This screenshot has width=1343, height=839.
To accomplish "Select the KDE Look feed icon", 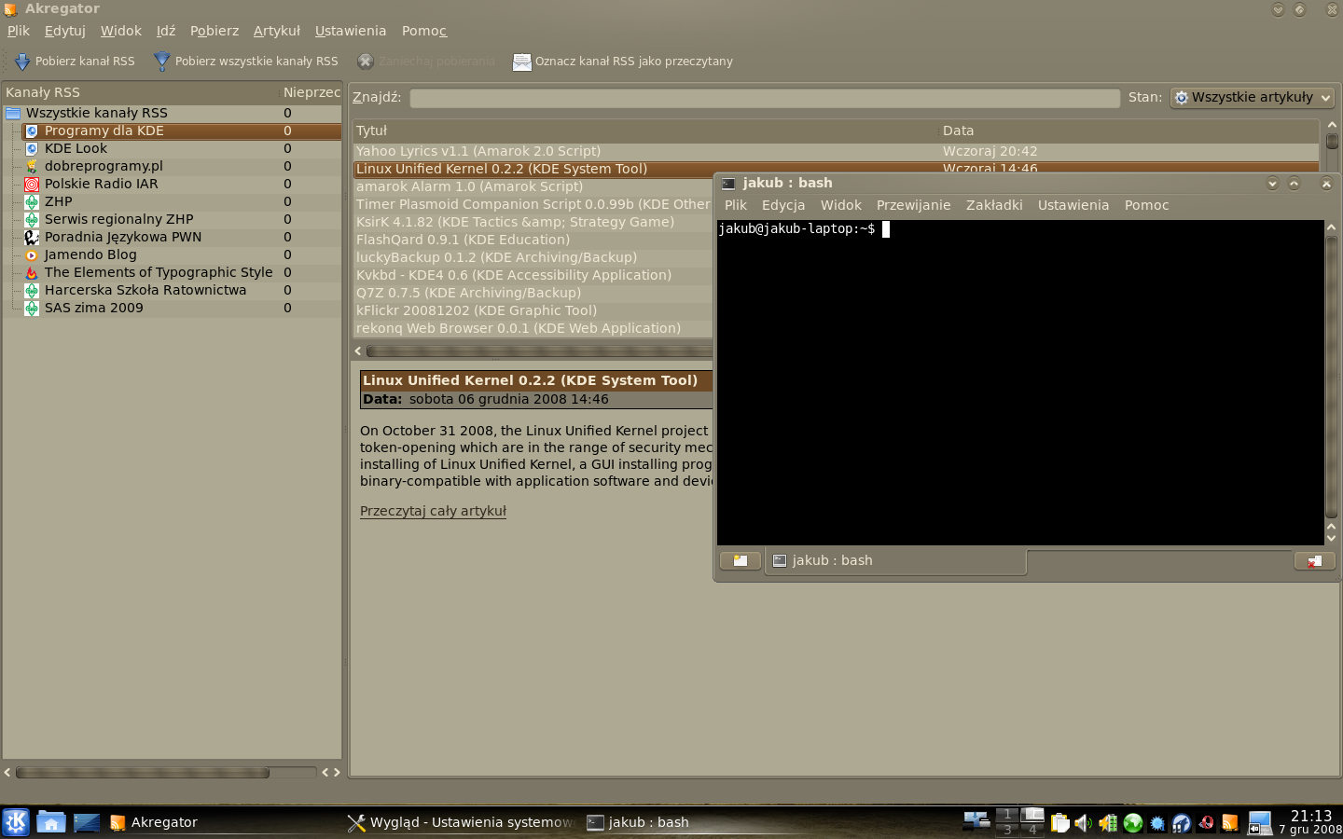I will point(32,149).
